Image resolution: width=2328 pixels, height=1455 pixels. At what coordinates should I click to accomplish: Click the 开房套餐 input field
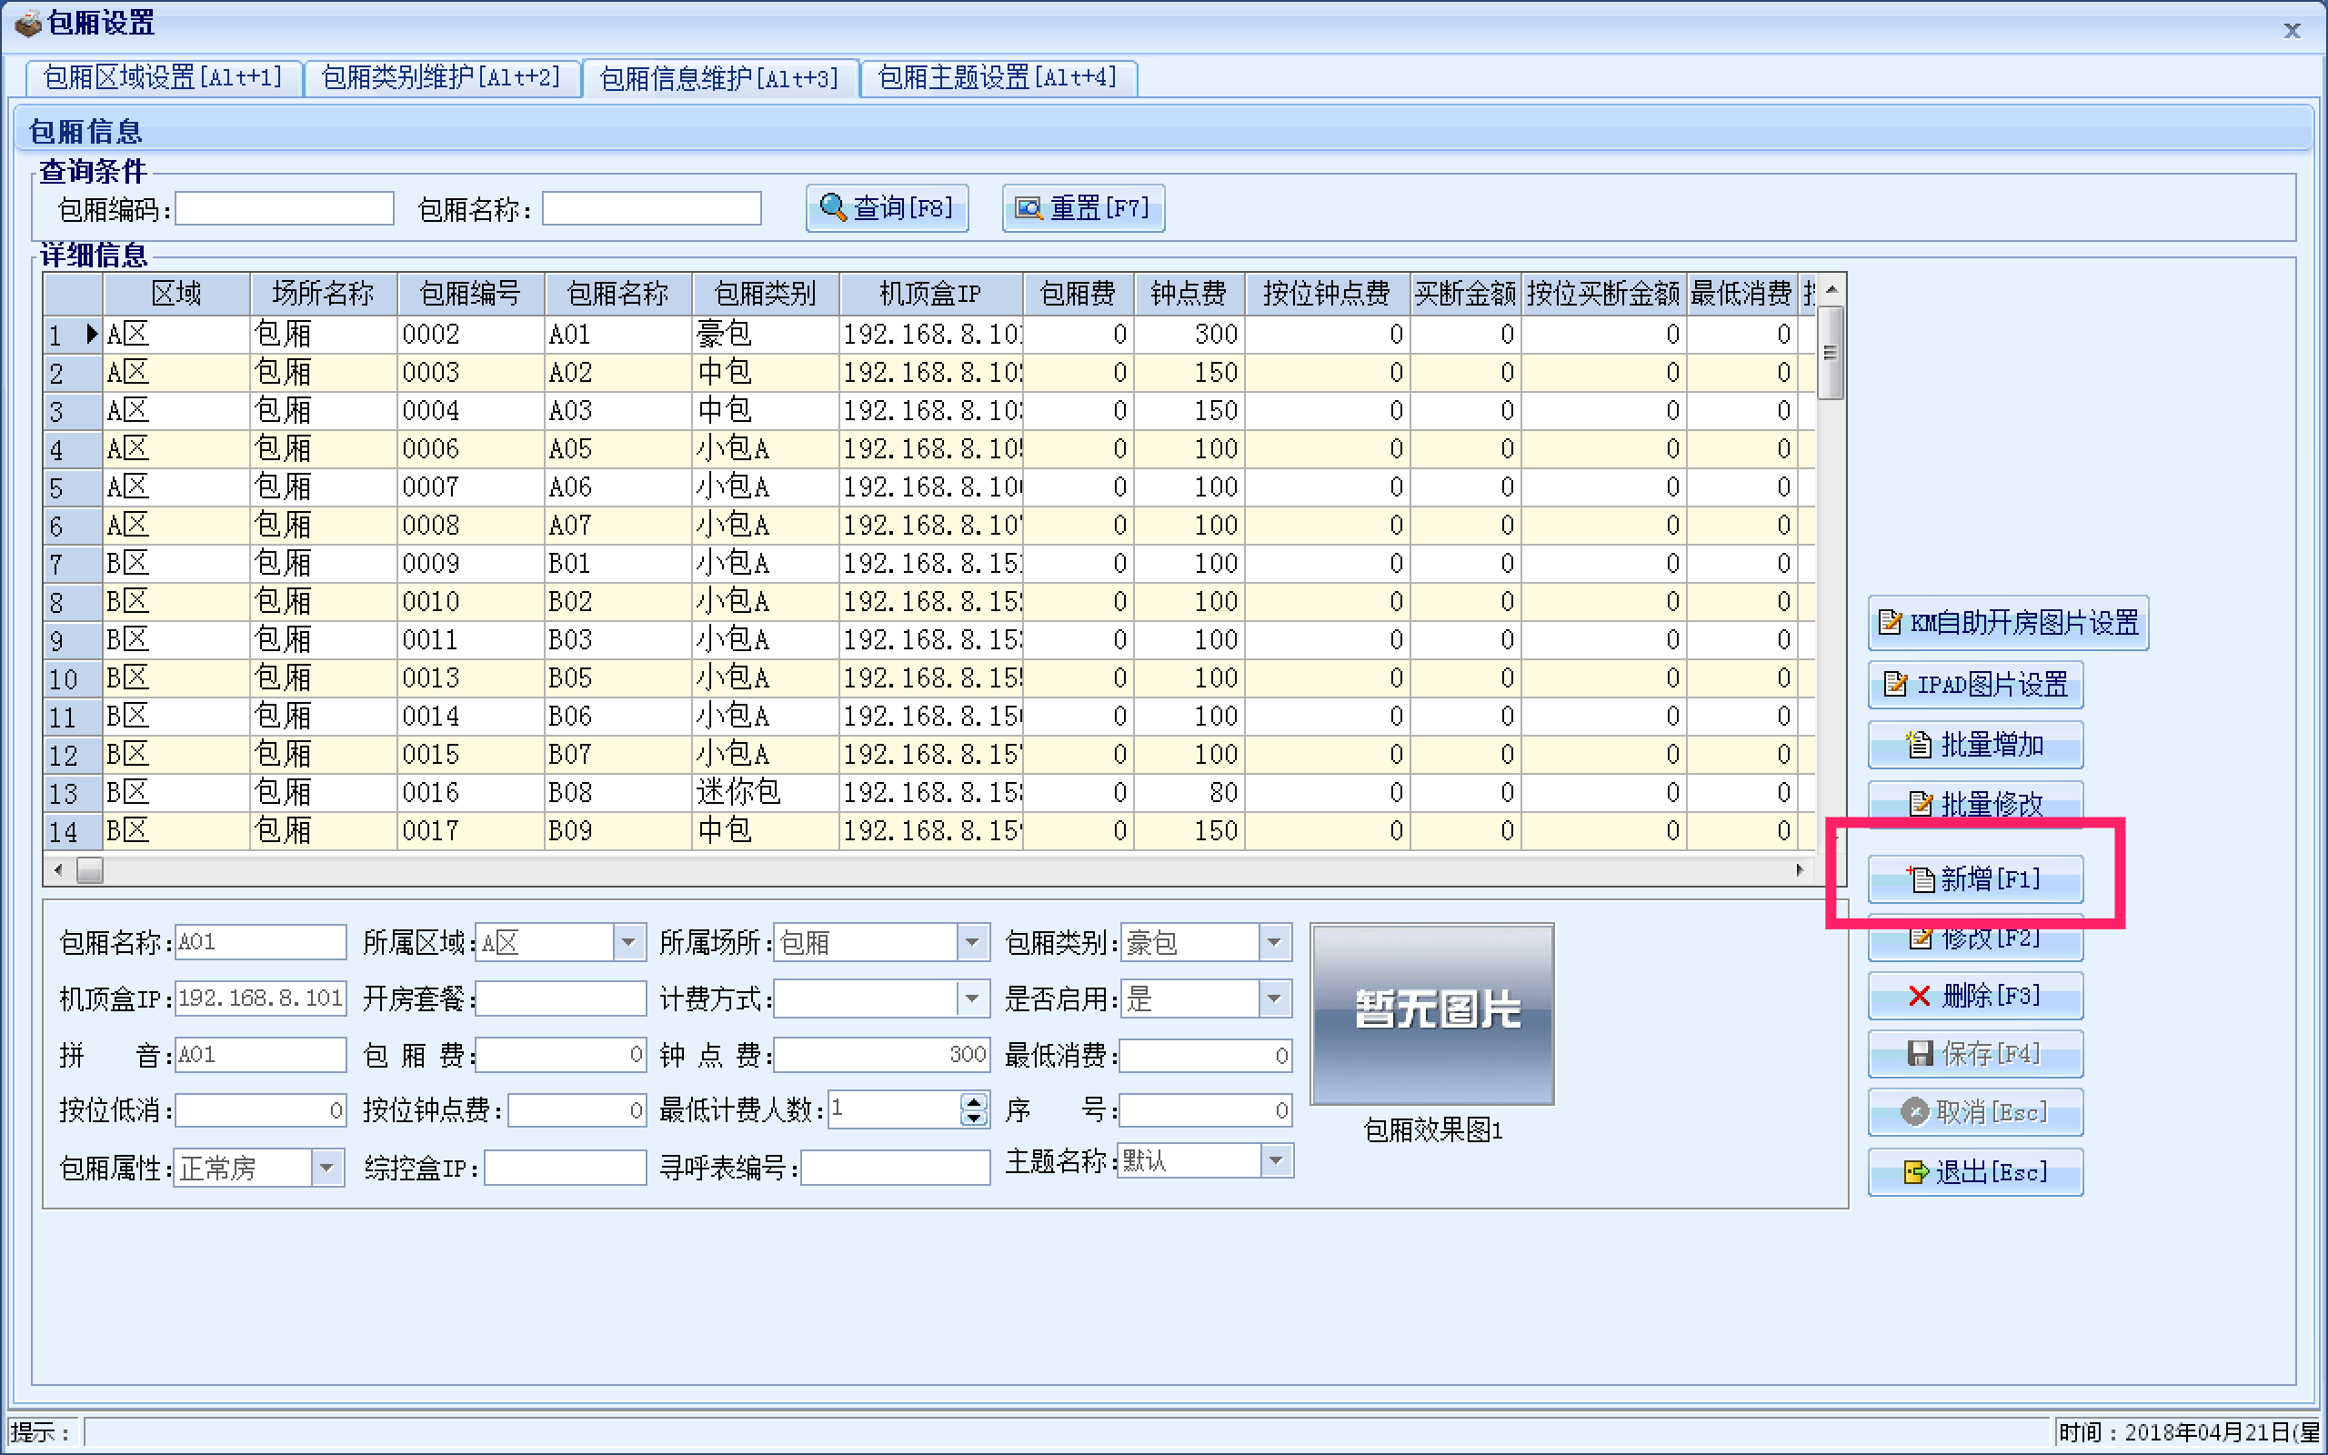tap(561, 998)
